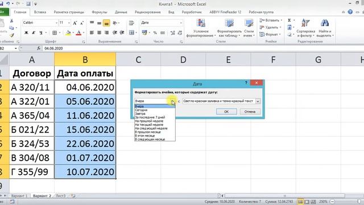Image resolution: width=364 pixels, height=205 pixels.
Task: Open the date condition dropdown in the Дата dialog
Action: point(173,101)
